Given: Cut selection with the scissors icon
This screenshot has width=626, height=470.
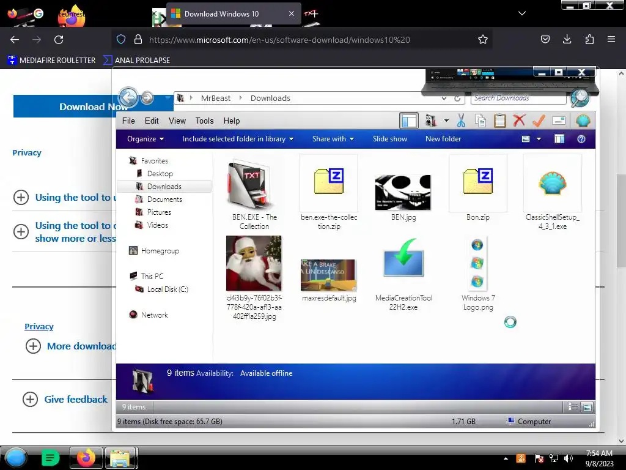Looking at the screenshot, I should [461, 121].
